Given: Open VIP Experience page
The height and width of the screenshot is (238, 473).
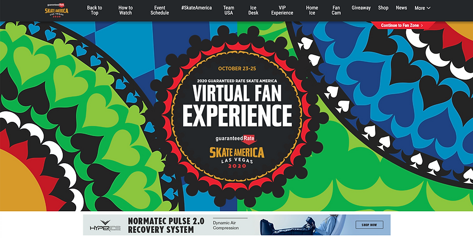Looking at the screenshot, I should [282, 10].
